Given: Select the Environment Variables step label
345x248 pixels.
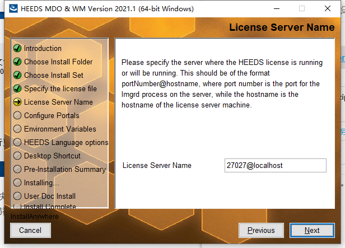Looking at the screenshot, I should coord(60,129).
